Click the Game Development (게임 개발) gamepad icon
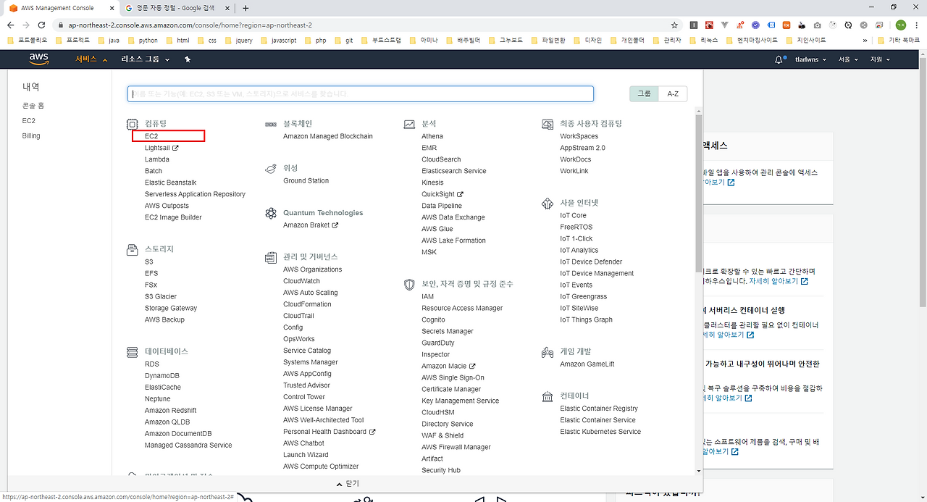 [x=548, y=352]
